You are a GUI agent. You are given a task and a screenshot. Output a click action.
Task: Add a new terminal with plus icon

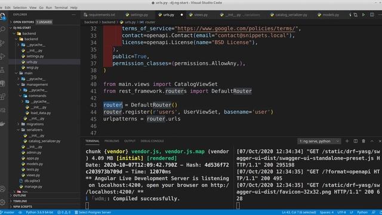tap(347, 141)
